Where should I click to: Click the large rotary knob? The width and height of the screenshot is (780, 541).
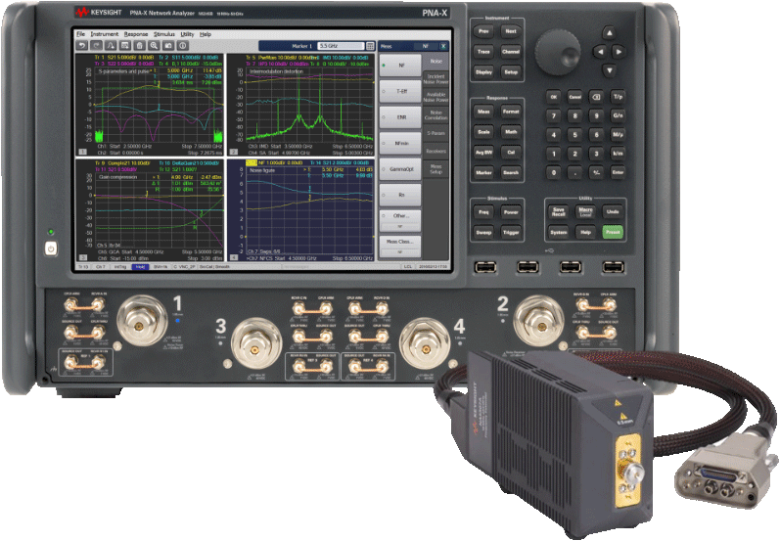[558, 52]
